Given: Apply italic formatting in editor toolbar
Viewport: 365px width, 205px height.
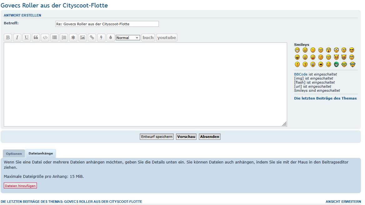Looking at the screenshot, I should tap(17, 38).
